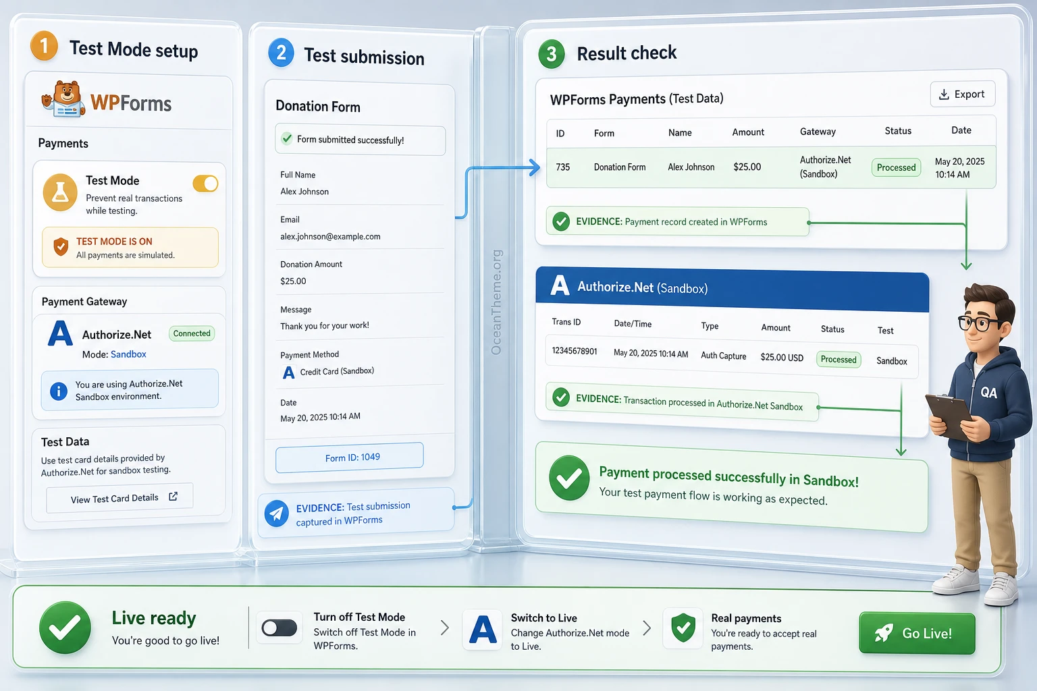Click the Form ID: 1049 button
Viewport: 1037px width, 691px height.
coord(349,458)
